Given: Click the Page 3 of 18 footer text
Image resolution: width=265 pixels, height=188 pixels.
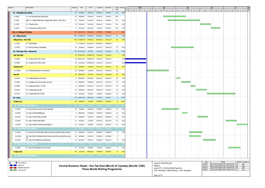Looking at the screenshot, I should [159, 180].
